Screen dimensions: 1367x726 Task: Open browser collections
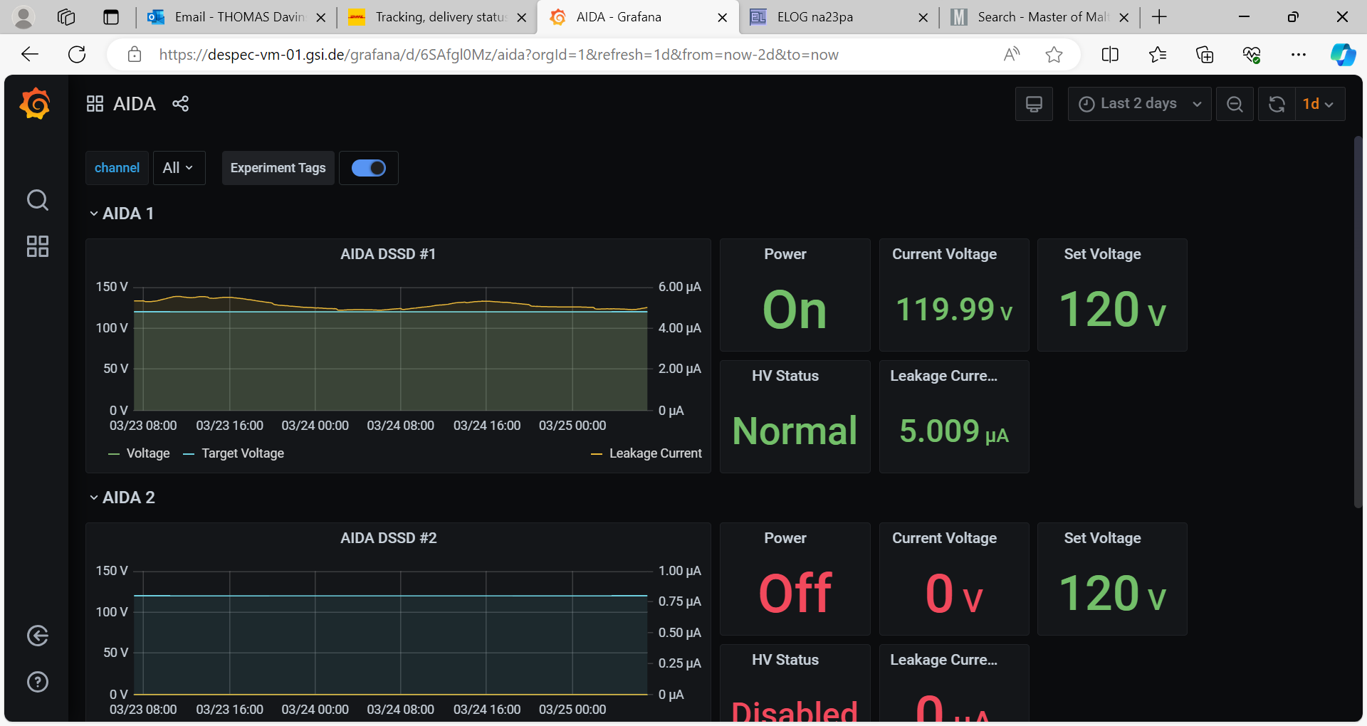(x=1205, y=54)
